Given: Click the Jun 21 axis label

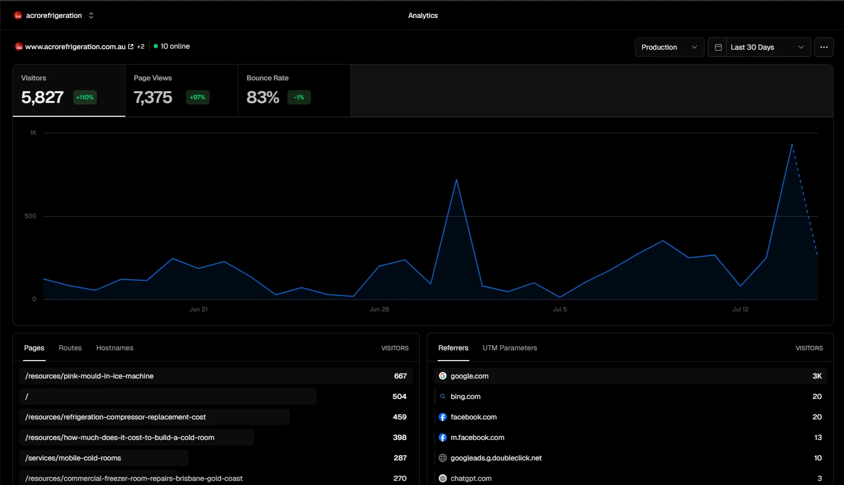Looking at the screenshot, I should (198, 309).
